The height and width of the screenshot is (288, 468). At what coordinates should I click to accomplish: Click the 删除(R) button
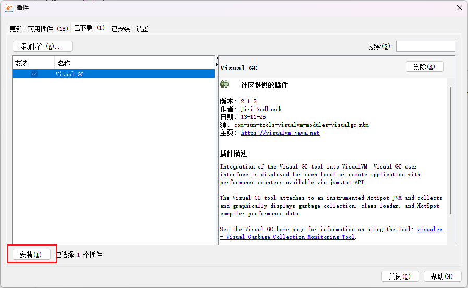coord(424,67)
